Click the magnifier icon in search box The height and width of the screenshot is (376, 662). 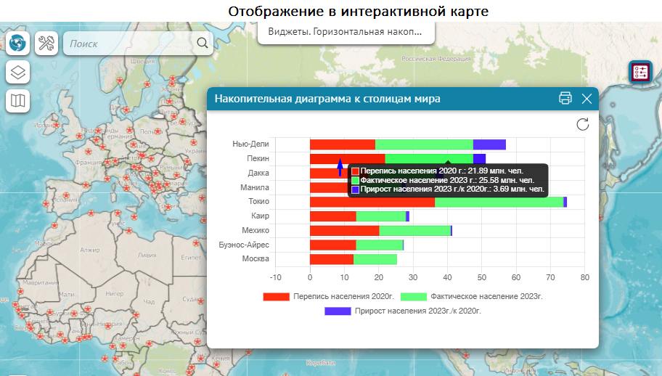click(x=203, y=44)
